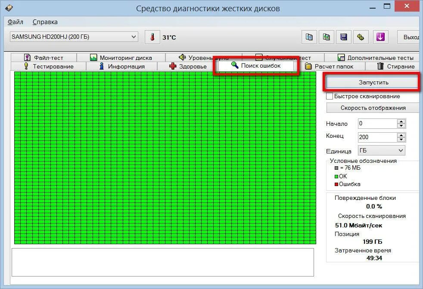Viewport: 423px width, 289px height.
Task: Decrease the Конец value with down arrow
Action: (401, 140)
